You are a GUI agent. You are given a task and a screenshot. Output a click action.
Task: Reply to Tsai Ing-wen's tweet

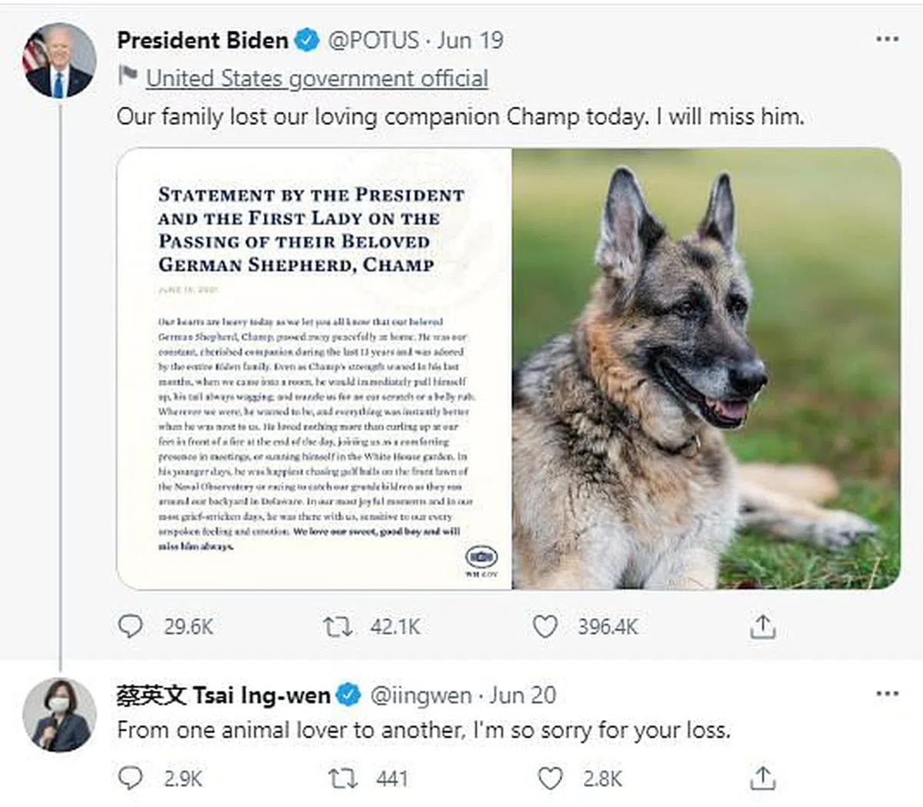coord(130,779)
